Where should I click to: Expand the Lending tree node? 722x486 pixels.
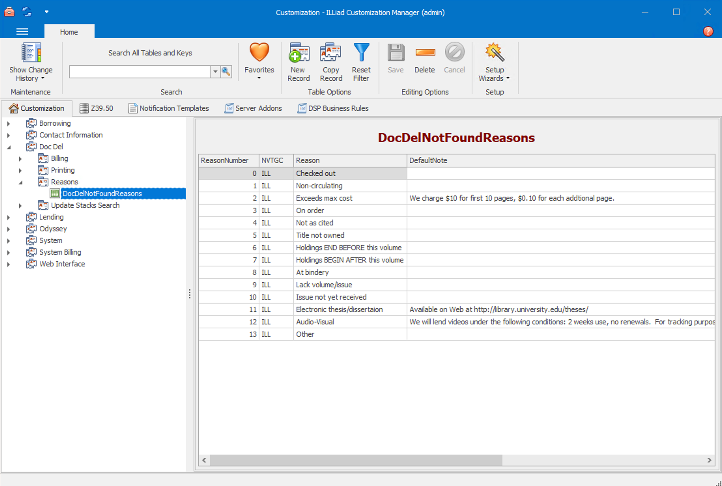pos(8,217)
